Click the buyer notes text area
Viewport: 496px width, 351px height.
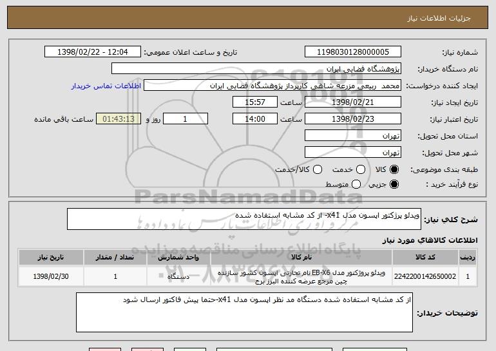[x=244, y=312]
